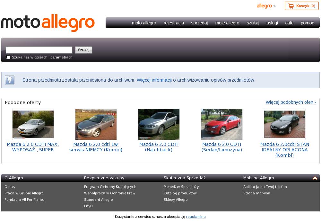The width and height of the screenshot is (321, 223).
Task: Click the search text input field
Action: 39,50
